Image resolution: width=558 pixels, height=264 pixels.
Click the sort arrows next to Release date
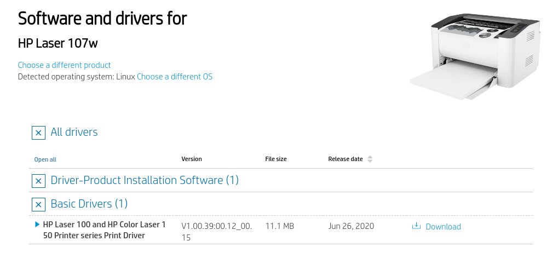coord(370,159)
